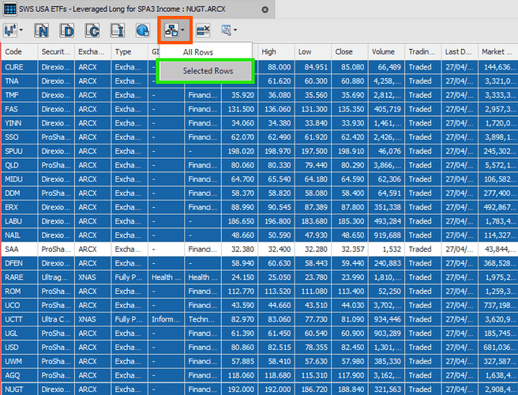Select the AGQ code cell
The image size is (518, 395).
coord(20,375)
